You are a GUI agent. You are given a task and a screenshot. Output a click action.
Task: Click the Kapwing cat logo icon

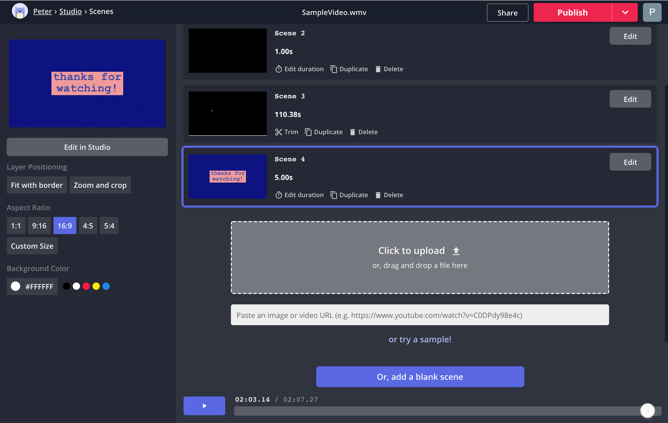20,11
